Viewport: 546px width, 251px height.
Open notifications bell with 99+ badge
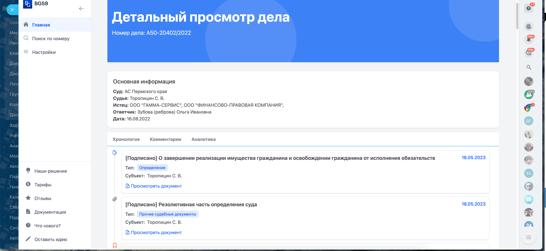click(x=529, y=40)
